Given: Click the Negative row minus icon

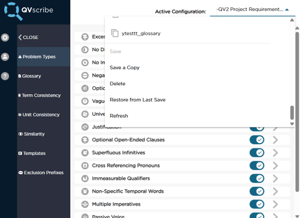Looking at the screenshot, I should pyautogui.click(x=85, y=76).
